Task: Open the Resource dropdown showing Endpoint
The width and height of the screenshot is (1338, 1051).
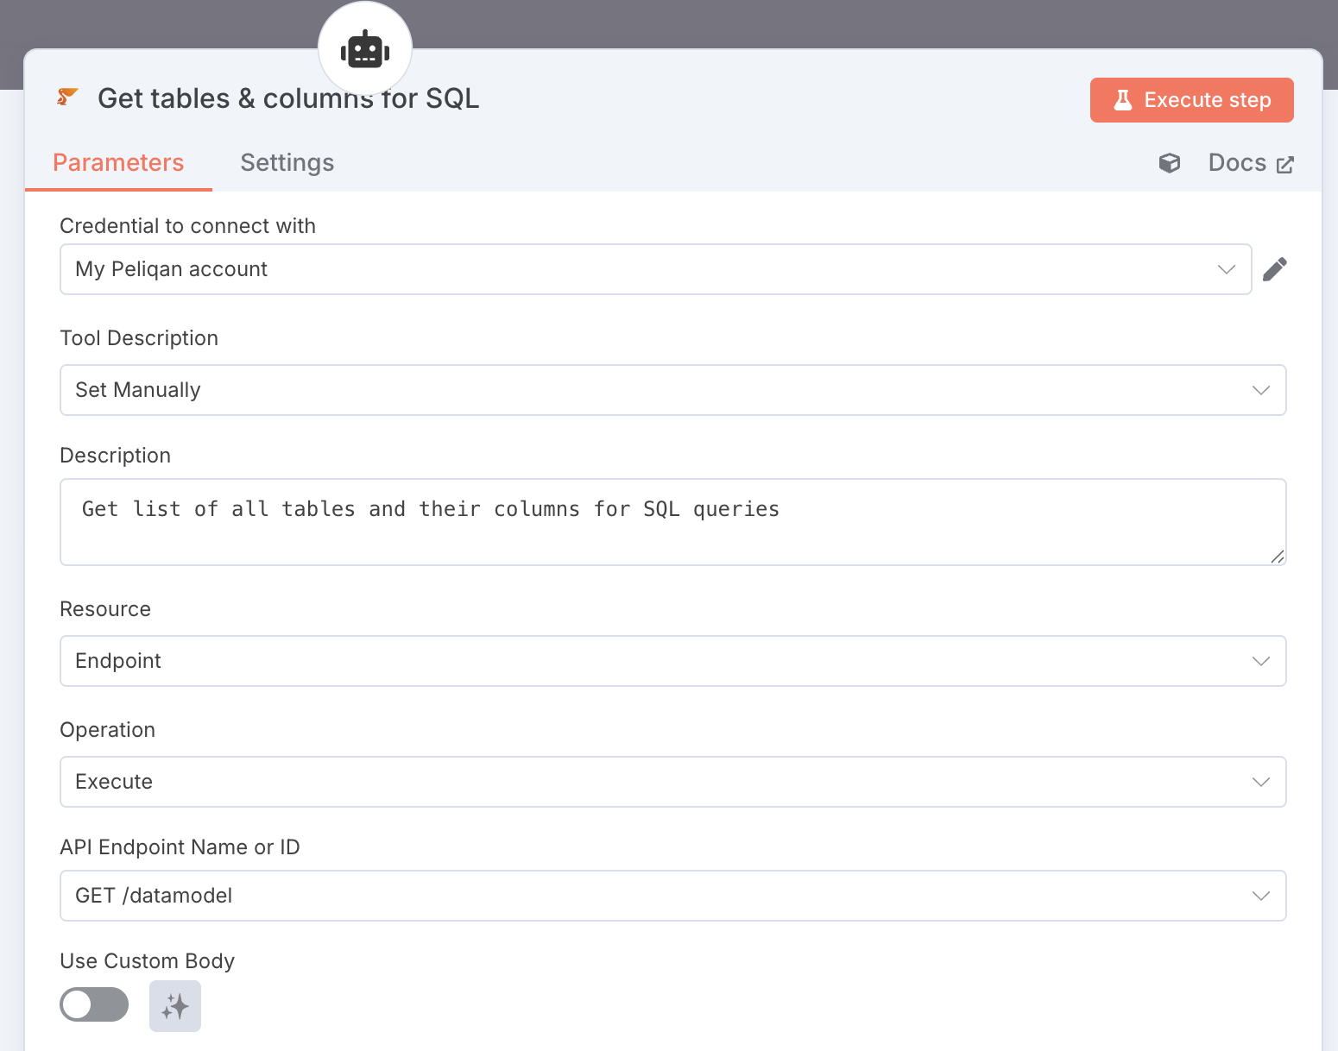Action: click(673, 661)
